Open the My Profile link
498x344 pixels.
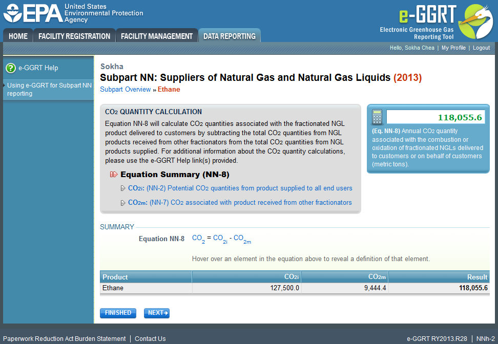click(453, 48)
